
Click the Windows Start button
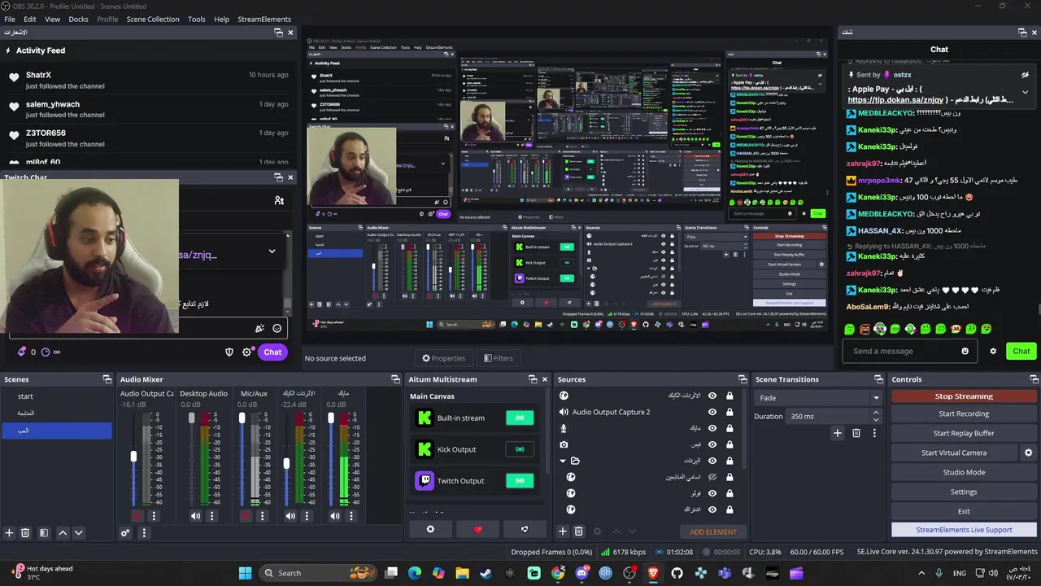(x=245, y=573)
